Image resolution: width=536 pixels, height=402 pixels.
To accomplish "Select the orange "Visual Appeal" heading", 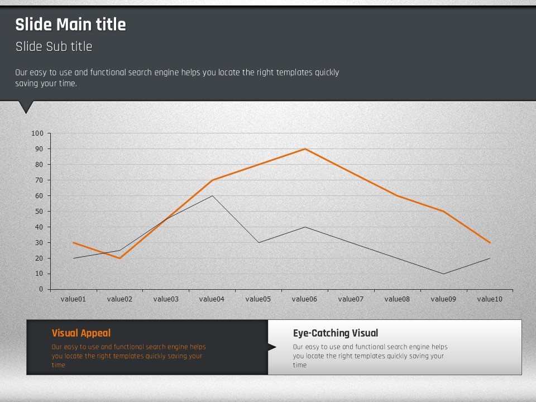I will pyautogui.click(x=81, y=333).
